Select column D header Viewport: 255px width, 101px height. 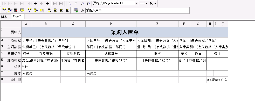click(x=111, y=24)
